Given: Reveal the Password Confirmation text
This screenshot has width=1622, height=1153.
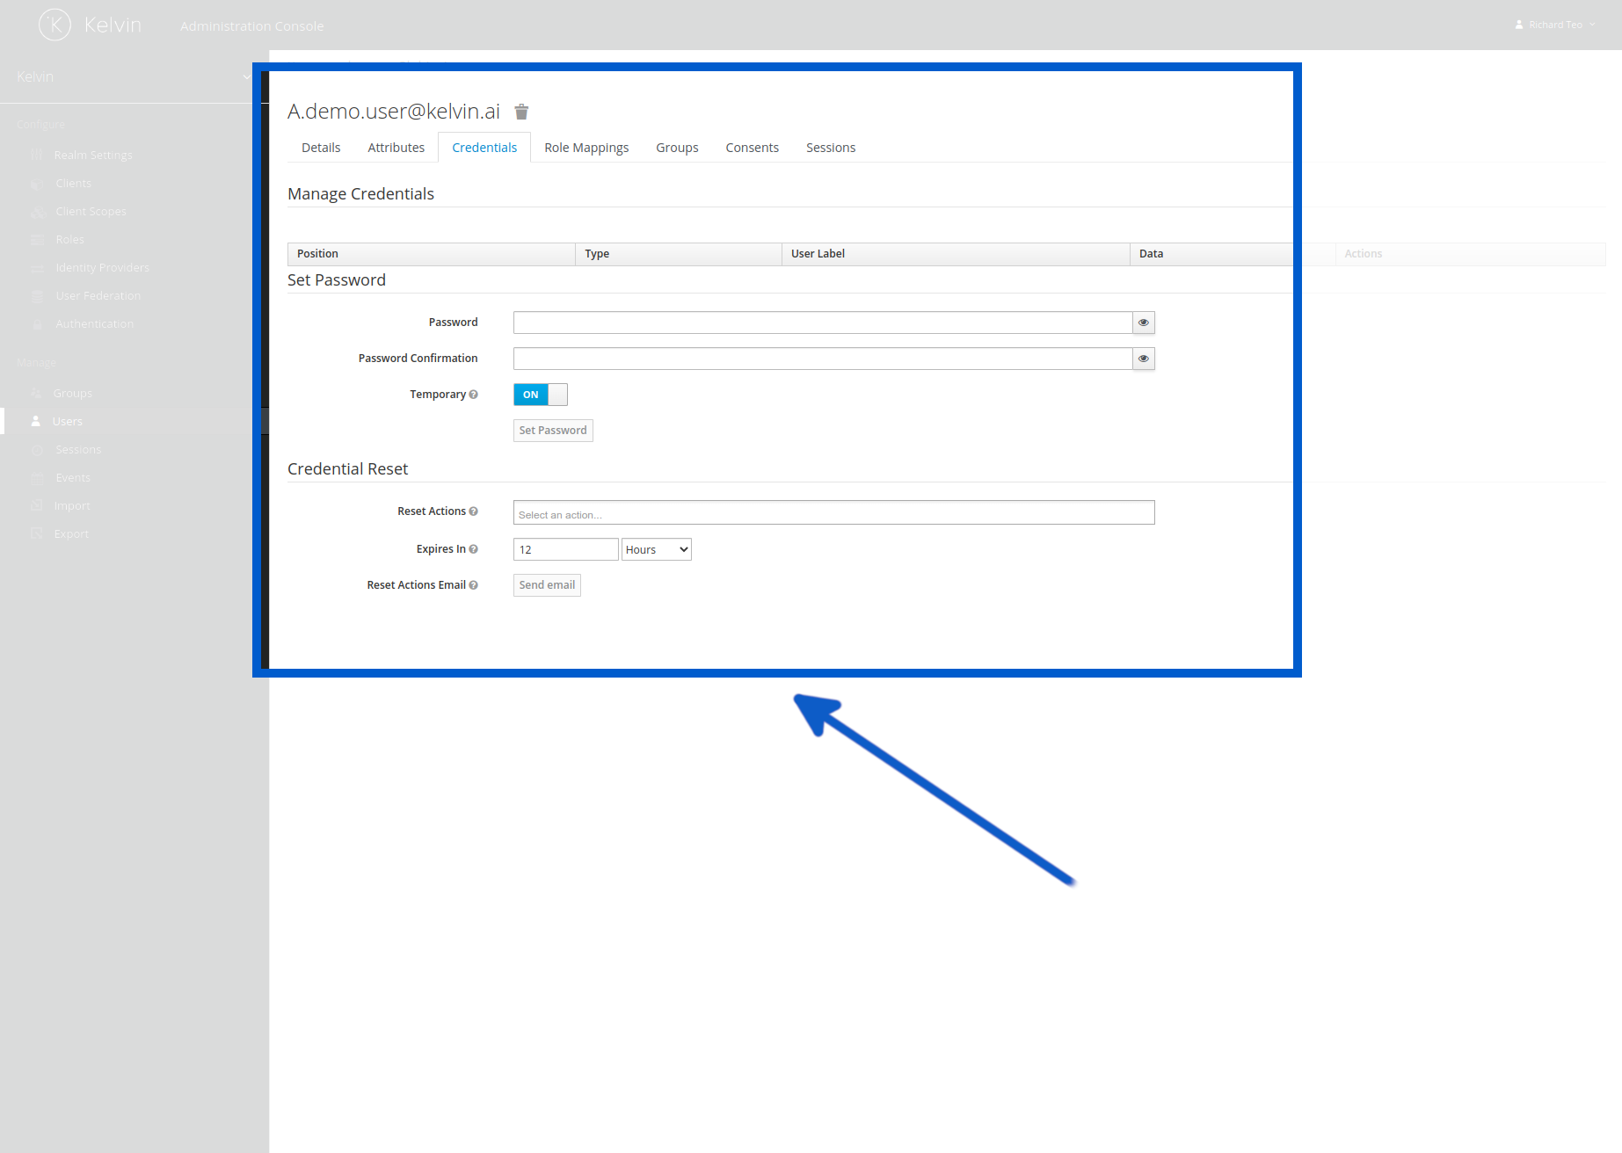Looking at the screenshot, I should click(x=1142, y=359).
